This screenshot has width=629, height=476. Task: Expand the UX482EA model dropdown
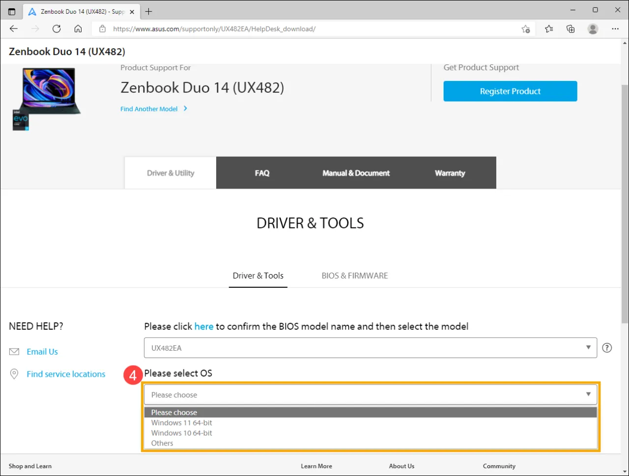coord(370,348)
